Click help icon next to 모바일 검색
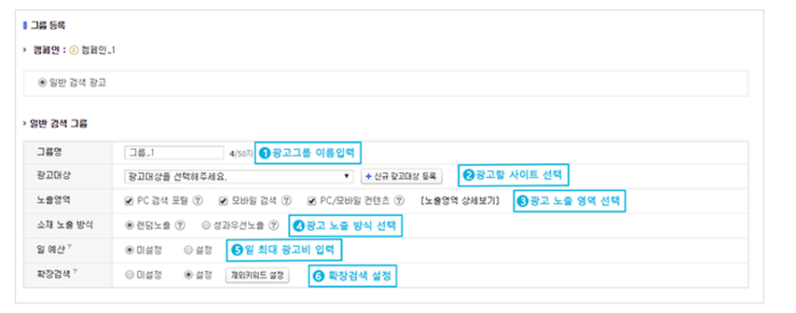This screenshot has width=796, height=313. (287, 200)
